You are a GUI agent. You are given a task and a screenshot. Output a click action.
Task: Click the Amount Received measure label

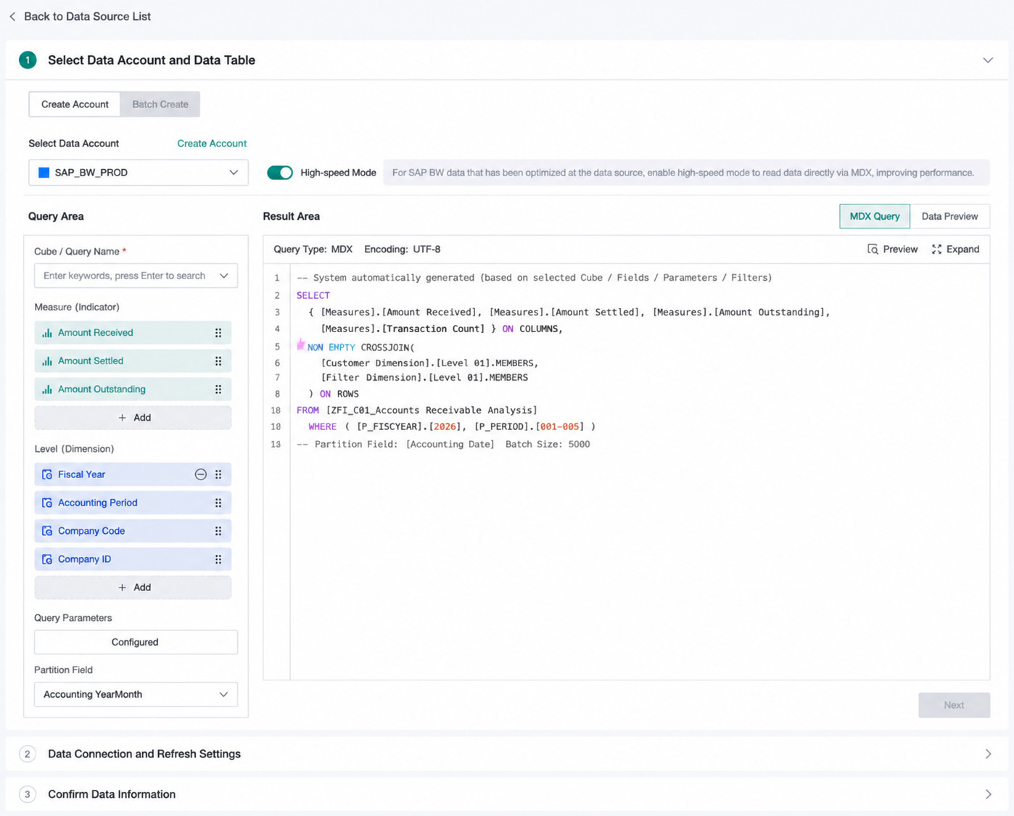coord(95,333)
